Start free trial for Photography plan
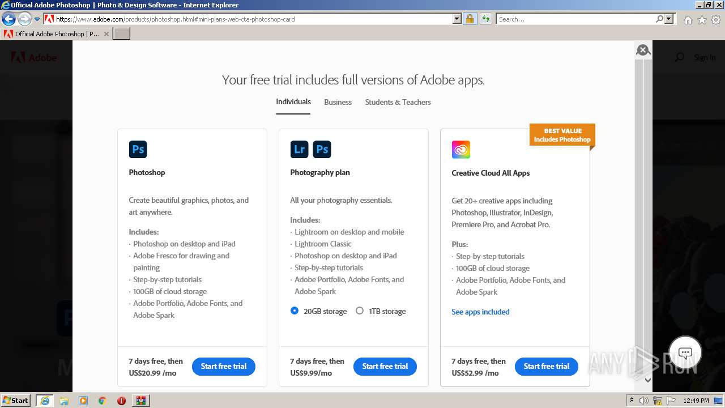The width and height of the screenshot is (725, 408). (x=385, y=366)
